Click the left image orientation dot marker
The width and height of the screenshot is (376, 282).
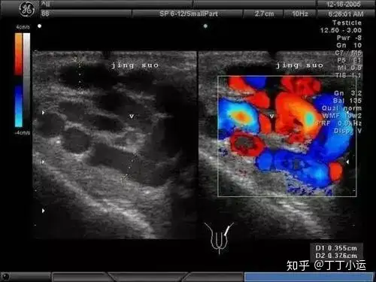click(39, 26)
